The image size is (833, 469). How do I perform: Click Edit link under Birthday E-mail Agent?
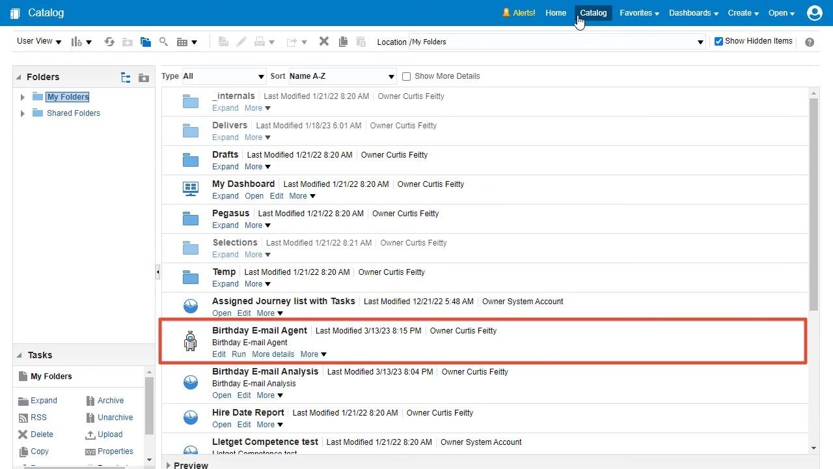coord(219,354)
